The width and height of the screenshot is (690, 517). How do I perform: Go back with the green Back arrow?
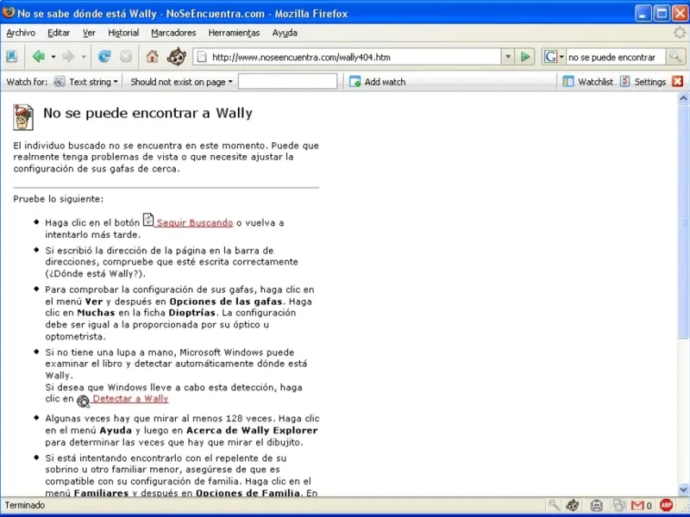[39, 57]
